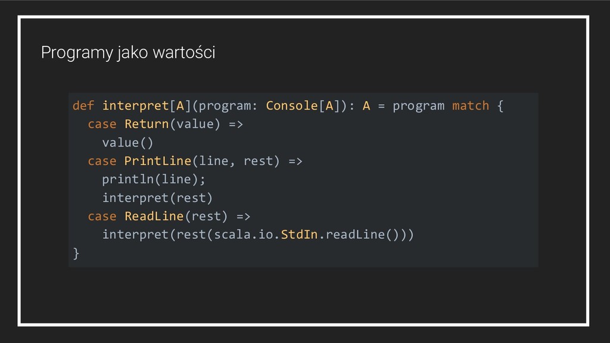
Task: Click the 'StdIn' identifier in the last case
Action: (299, 235)
